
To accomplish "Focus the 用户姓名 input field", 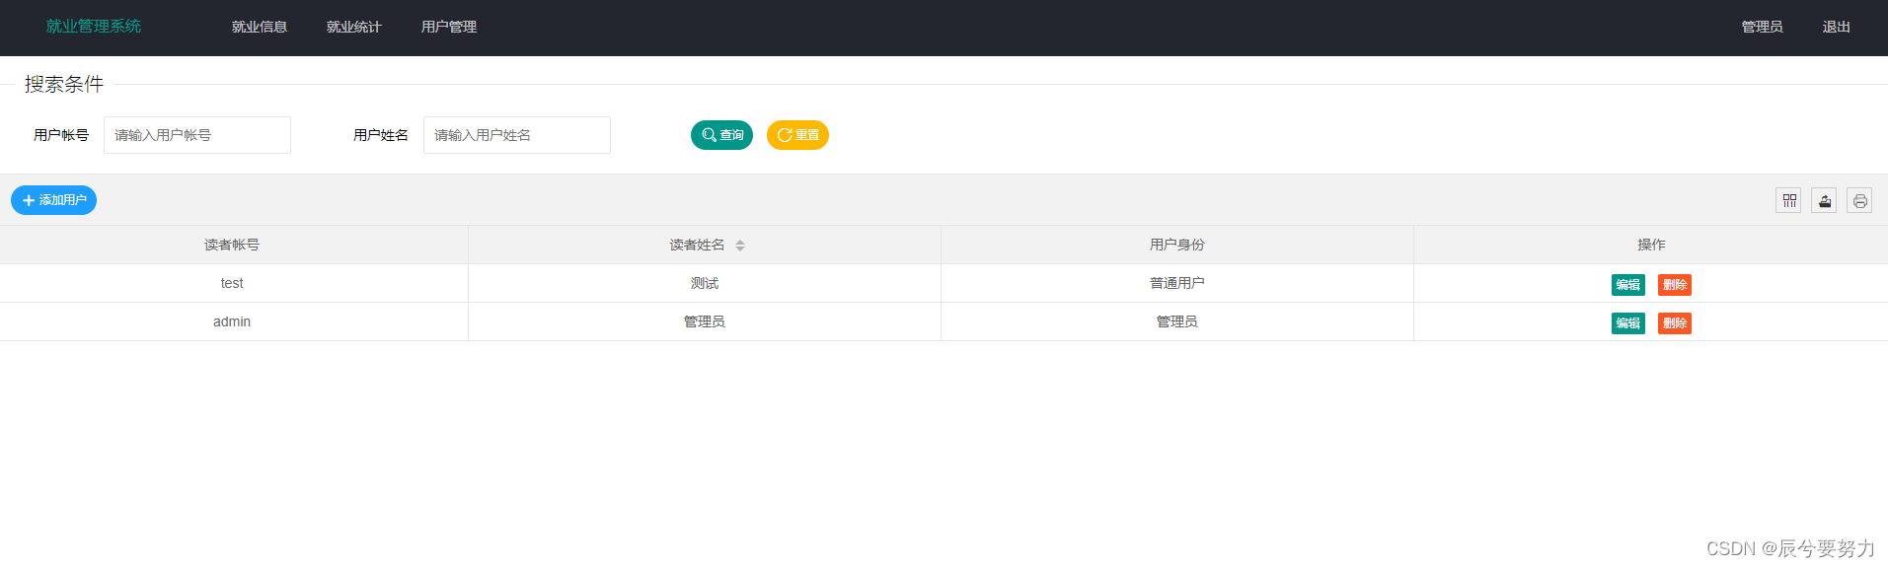I will [517, 135].
